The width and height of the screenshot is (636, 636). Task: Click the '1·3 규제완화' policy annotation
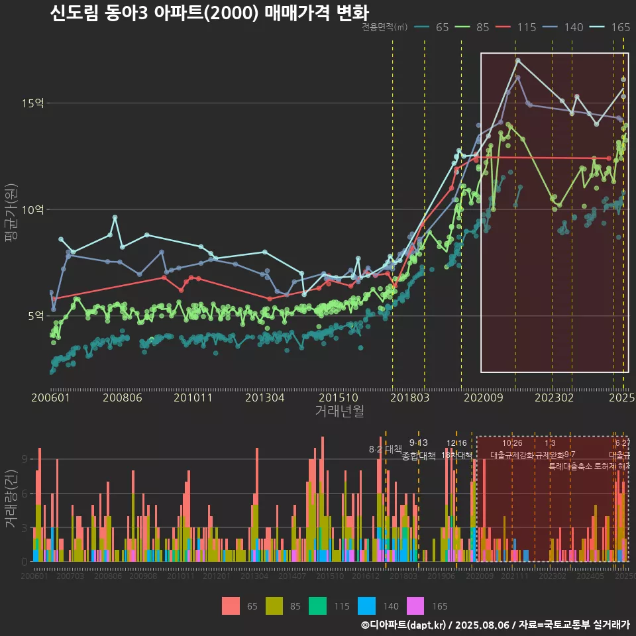(550, 449)
